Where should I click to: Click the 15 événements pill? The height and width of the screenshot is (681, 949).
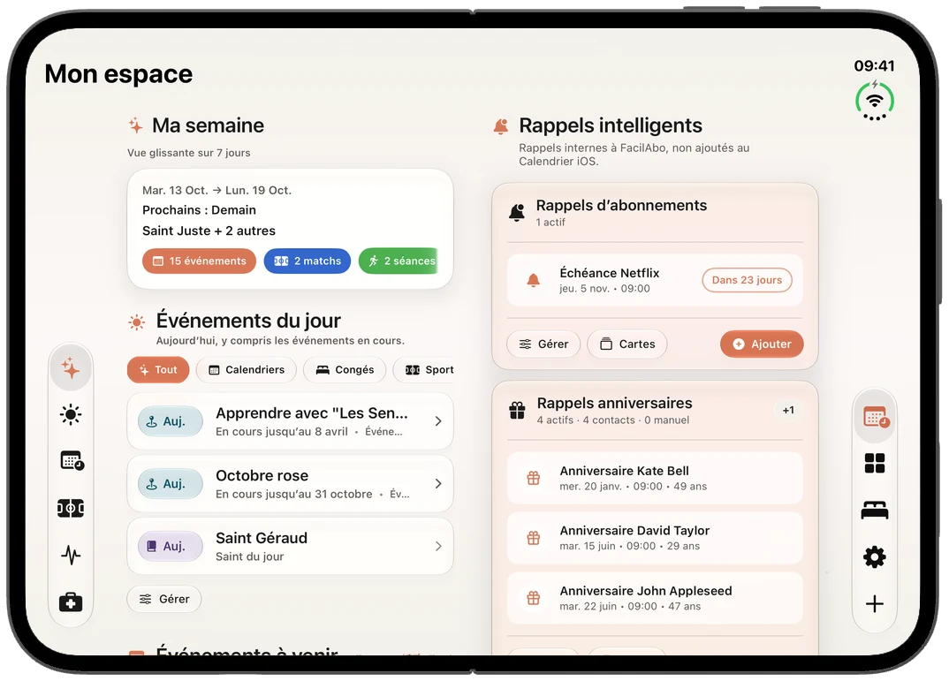click(199, 261)
